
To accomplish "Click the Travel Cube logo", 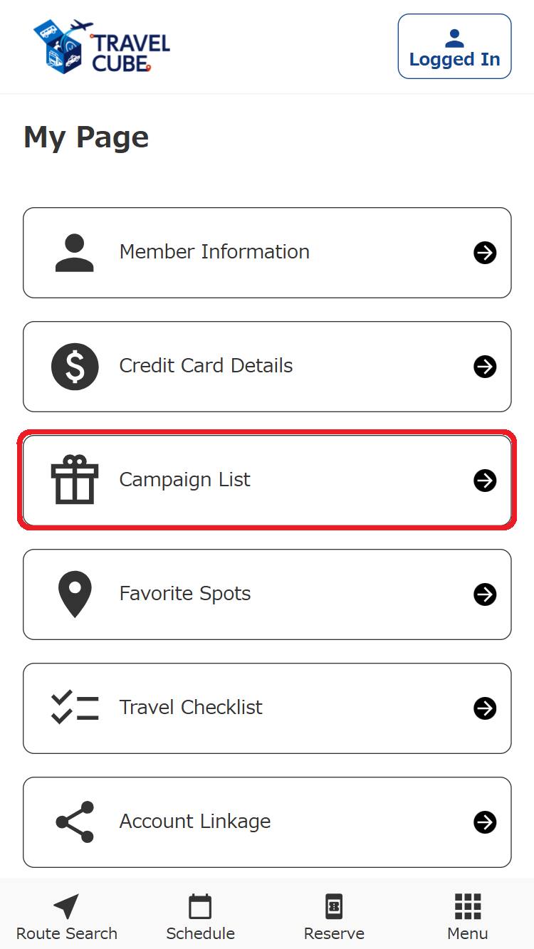I will (x=101, y=47).
